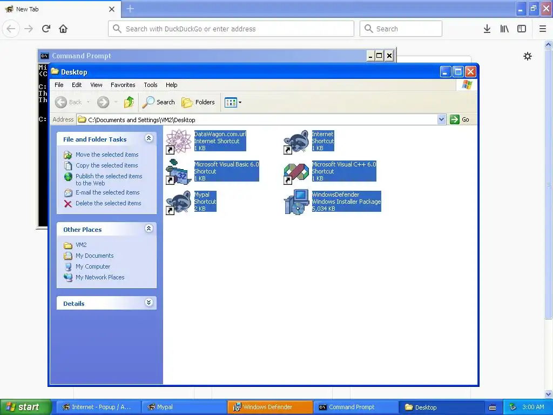Viewport: 553px width, 415px height.
Task: Reload the page in Mypal browser
Action: point(46,29)
